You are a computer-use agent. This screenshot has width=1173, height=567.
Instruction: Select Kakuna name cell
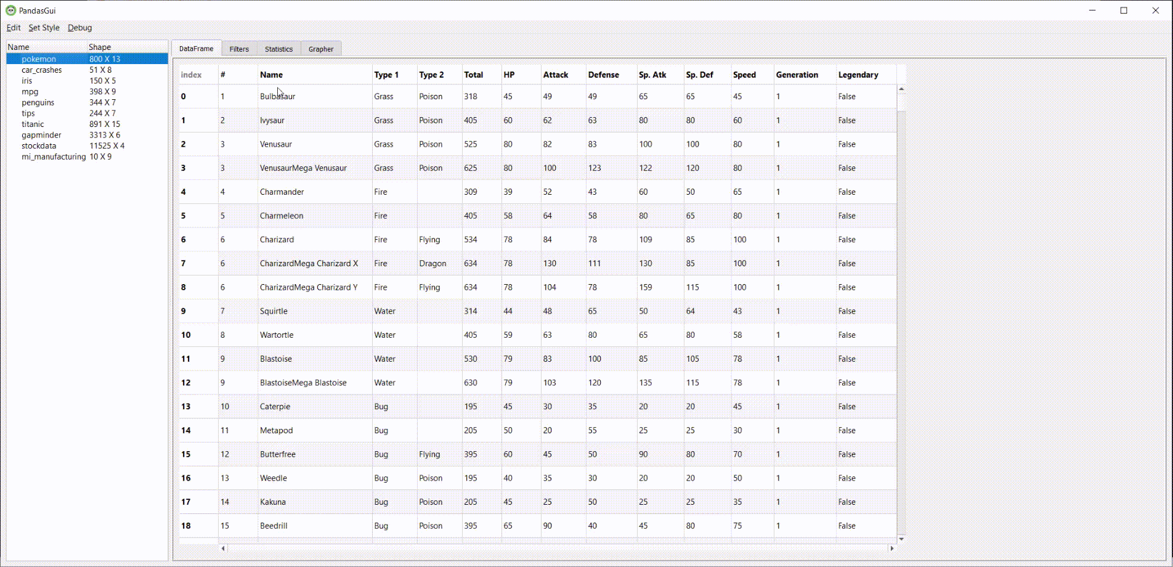coord(315,502)
